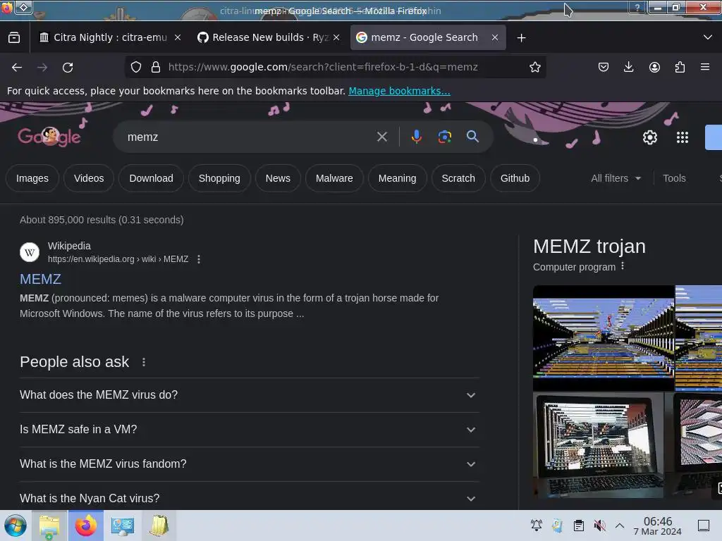Clear the search box with the X
Viewport: 722px width, 541px height.
tap(381, 137)
